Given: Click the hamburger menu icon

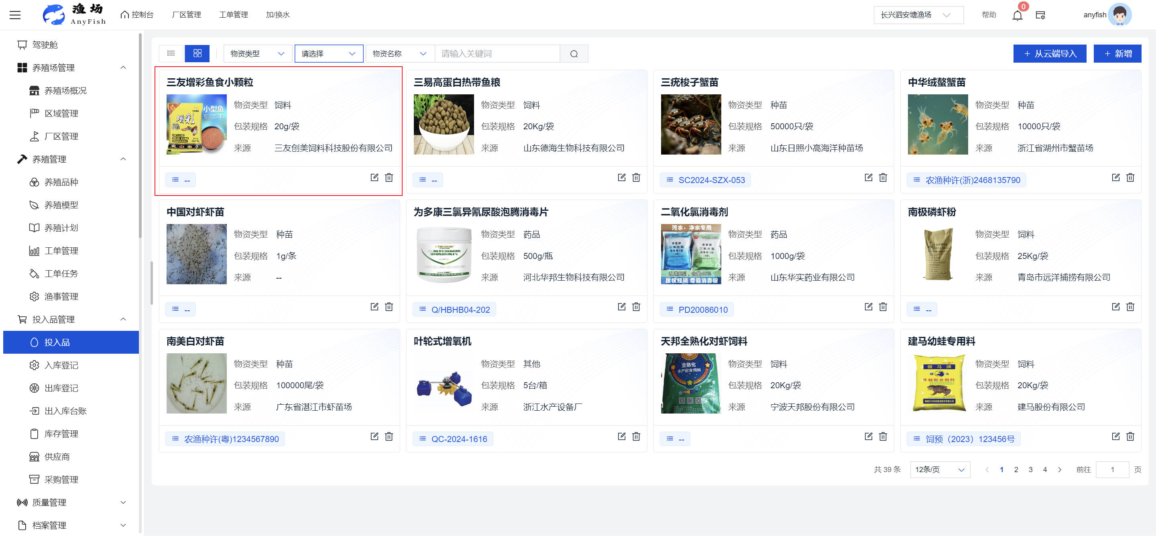Looking at the screenshot, I should click(15, 15).
